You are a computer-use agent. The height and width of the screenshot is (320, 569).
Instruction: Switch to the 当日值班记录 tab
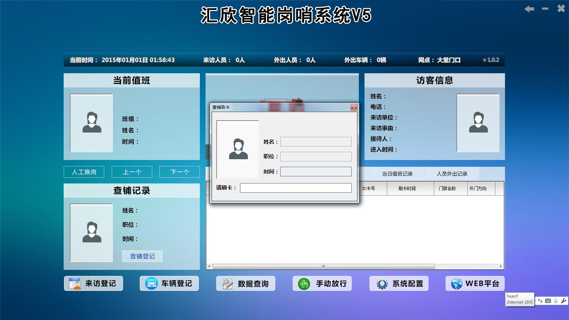click(x=397, y=174)
